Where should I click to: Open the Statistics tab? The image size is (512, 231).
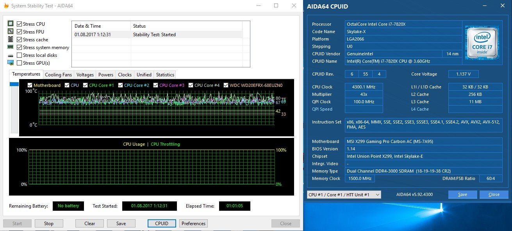click(x=165, y=75)
